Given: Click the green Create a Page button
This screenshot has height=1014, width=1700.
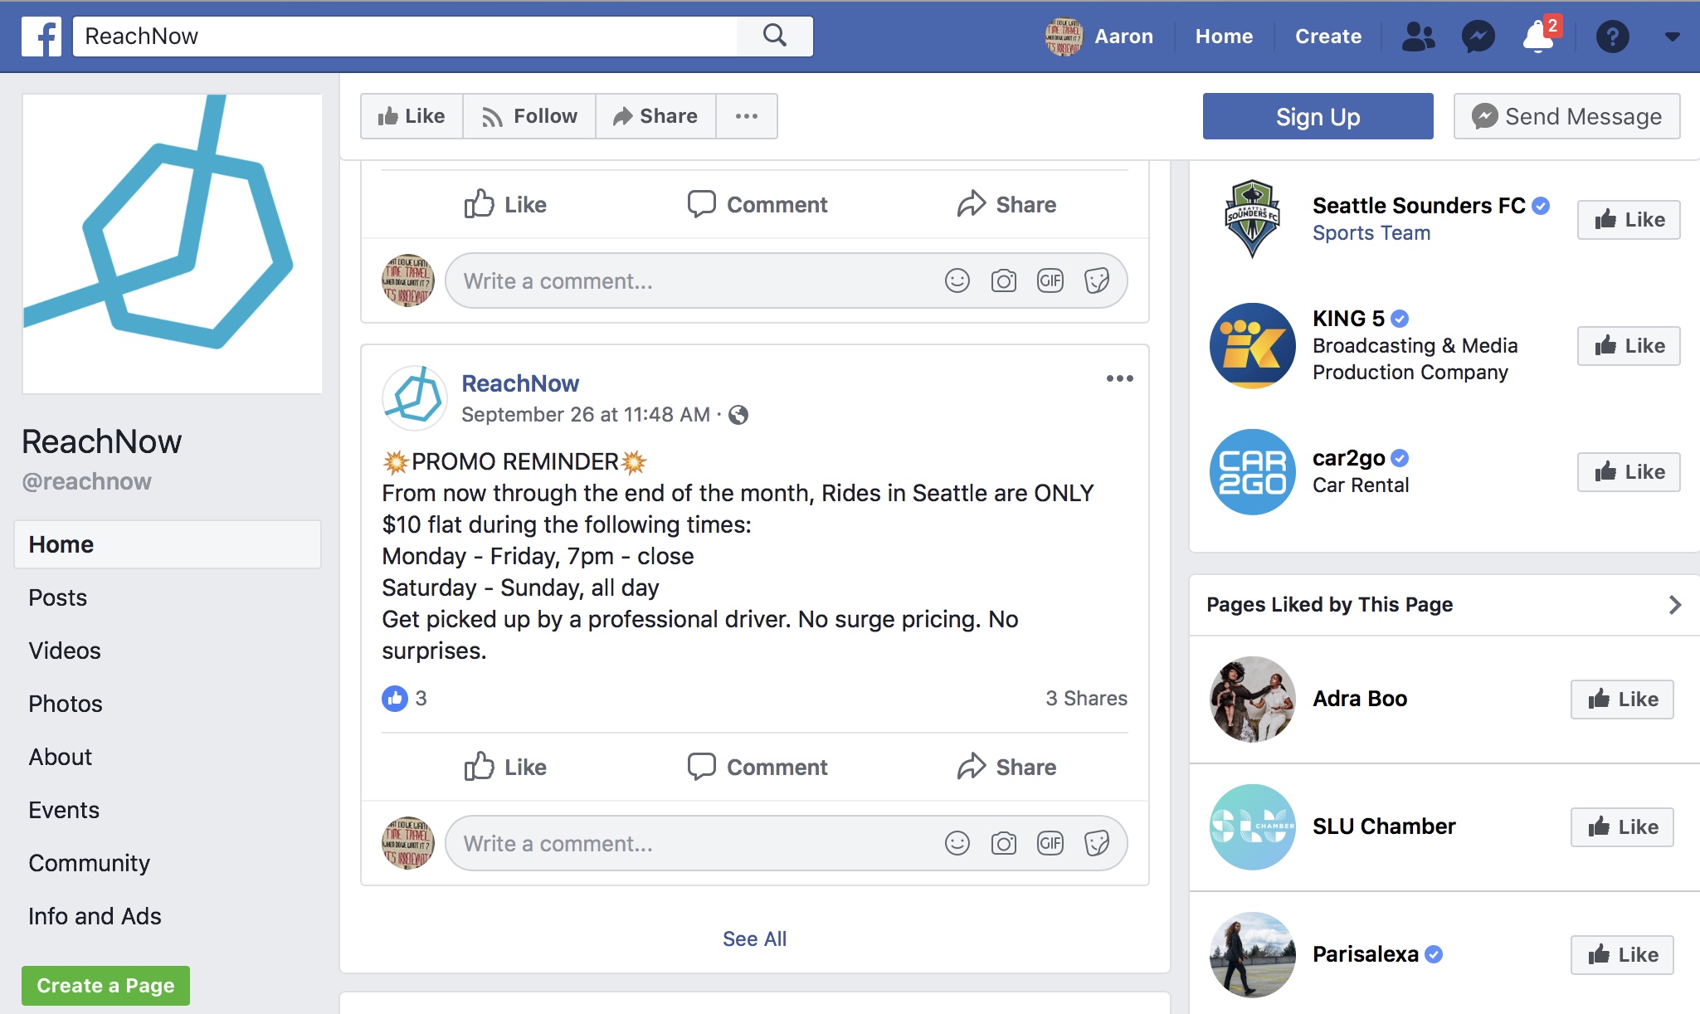Looking at the screenshot, I should coord(105,986).
